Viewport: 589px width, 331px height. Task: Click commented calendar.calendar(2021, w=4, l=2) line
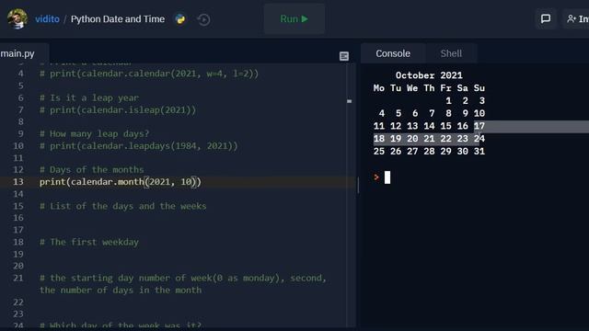tap(149, 74)
